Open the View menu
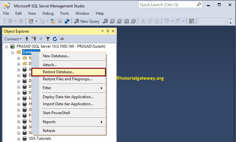Image resolution: width=236 pixels, height=142 pixels. [x=32, y=13]
